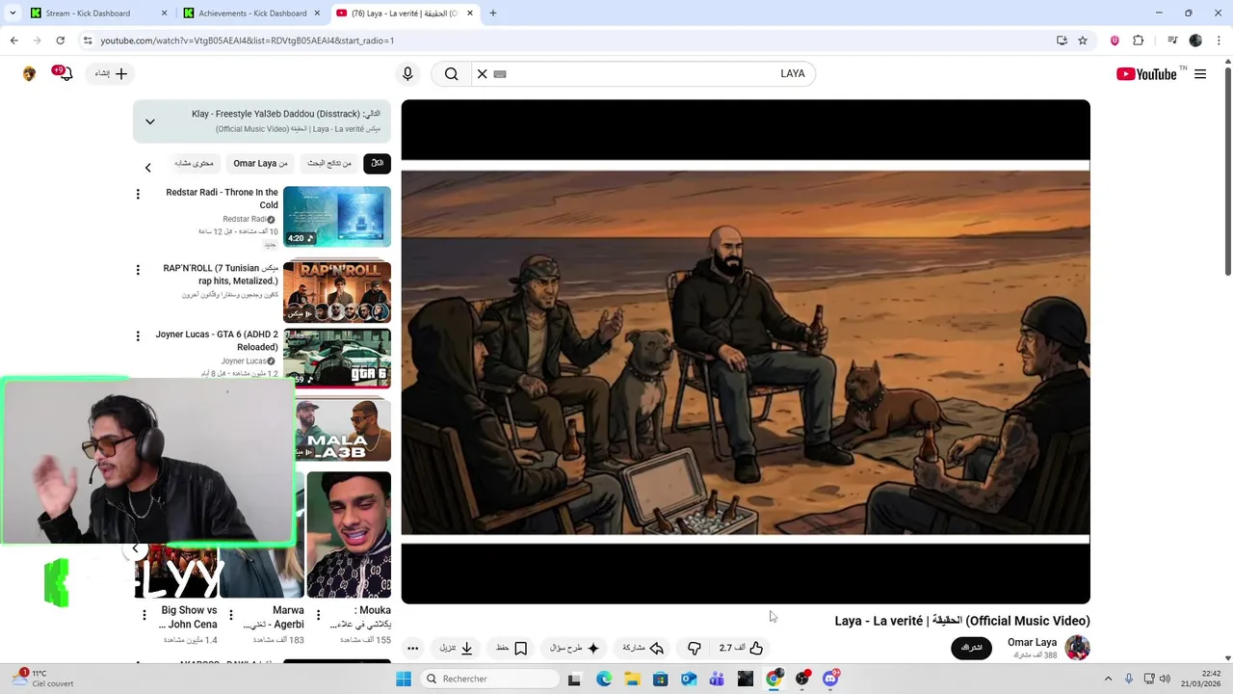
Task: Switch to Achievements - Kick Dashboard tab
Action: click(252, 13)
